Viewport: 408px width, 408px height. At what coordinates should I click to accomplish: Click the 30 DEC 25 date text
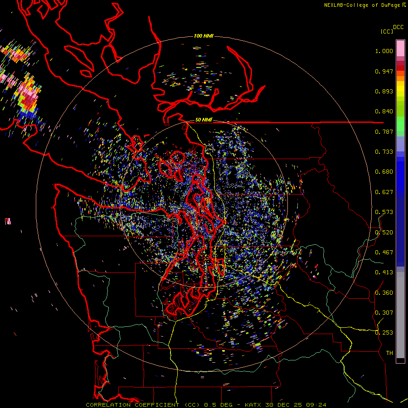tap(284, 405)
